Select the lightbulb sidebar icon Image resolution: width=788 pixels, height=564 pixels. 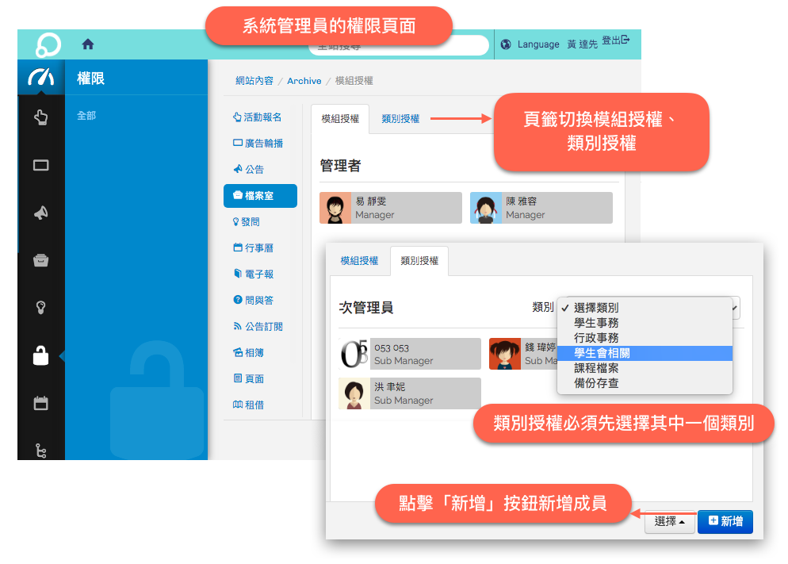pyautogui.click(x=40, y=308)
